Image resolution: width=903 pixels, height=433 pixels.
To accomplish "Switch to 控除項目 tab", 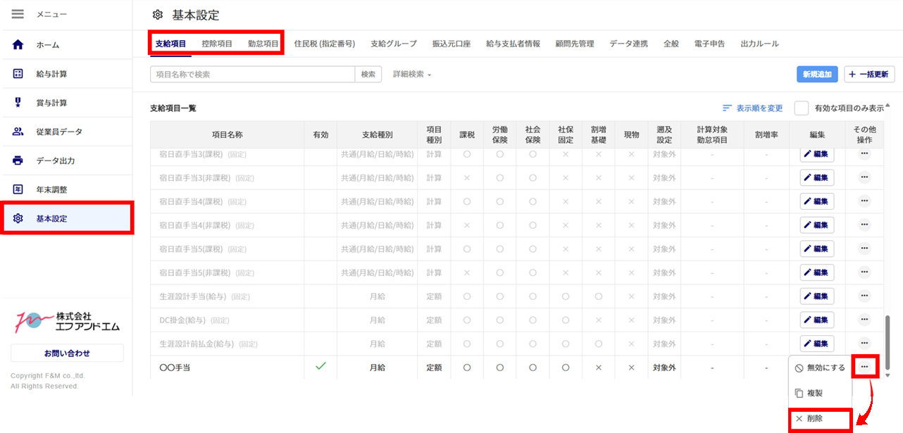I will pyautogui.click(x=217, y=44).
